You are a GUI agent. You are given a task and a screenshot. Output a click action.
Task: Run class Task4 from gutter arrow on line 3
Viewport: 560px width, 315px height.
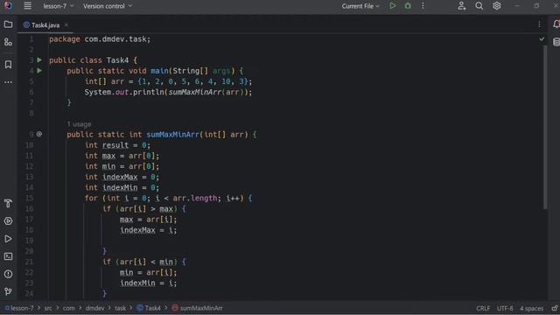coord(39,60)
